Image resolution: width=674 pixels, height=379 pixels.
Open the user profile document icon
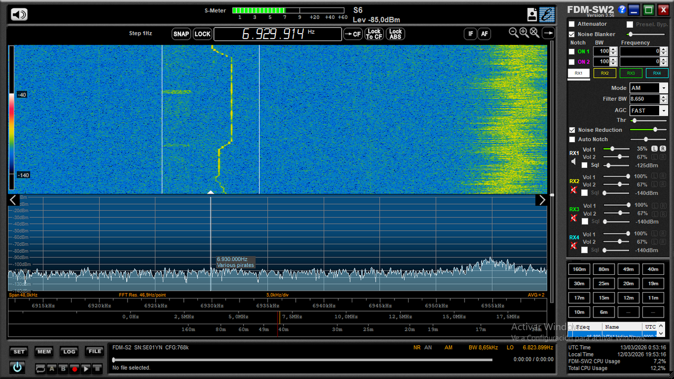pos(532,14)
